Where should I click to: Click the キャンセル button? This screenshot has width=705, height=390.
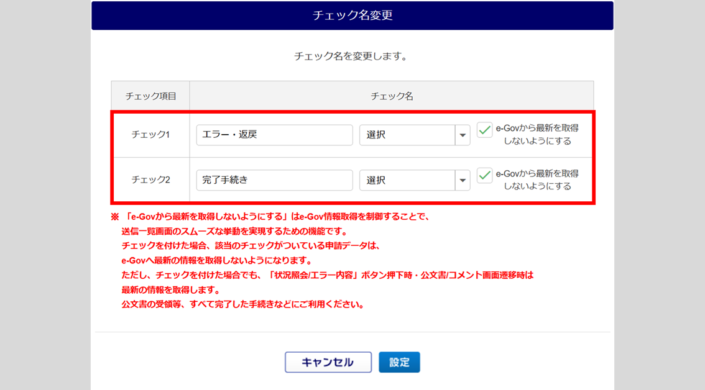click(x=328, y=362)
